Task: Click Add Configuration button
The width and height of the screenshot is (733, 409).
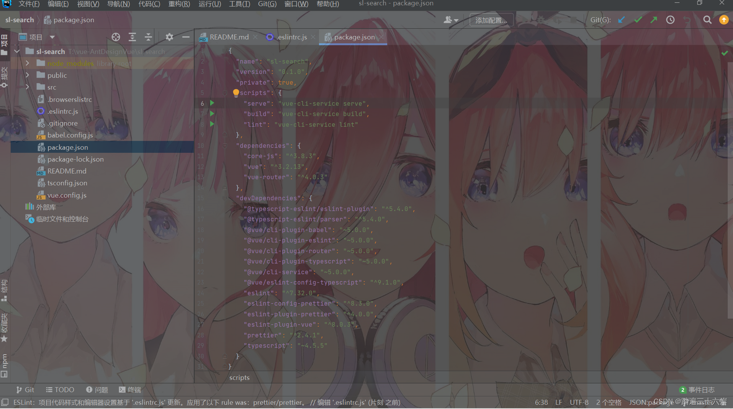Action: point(491,20)
